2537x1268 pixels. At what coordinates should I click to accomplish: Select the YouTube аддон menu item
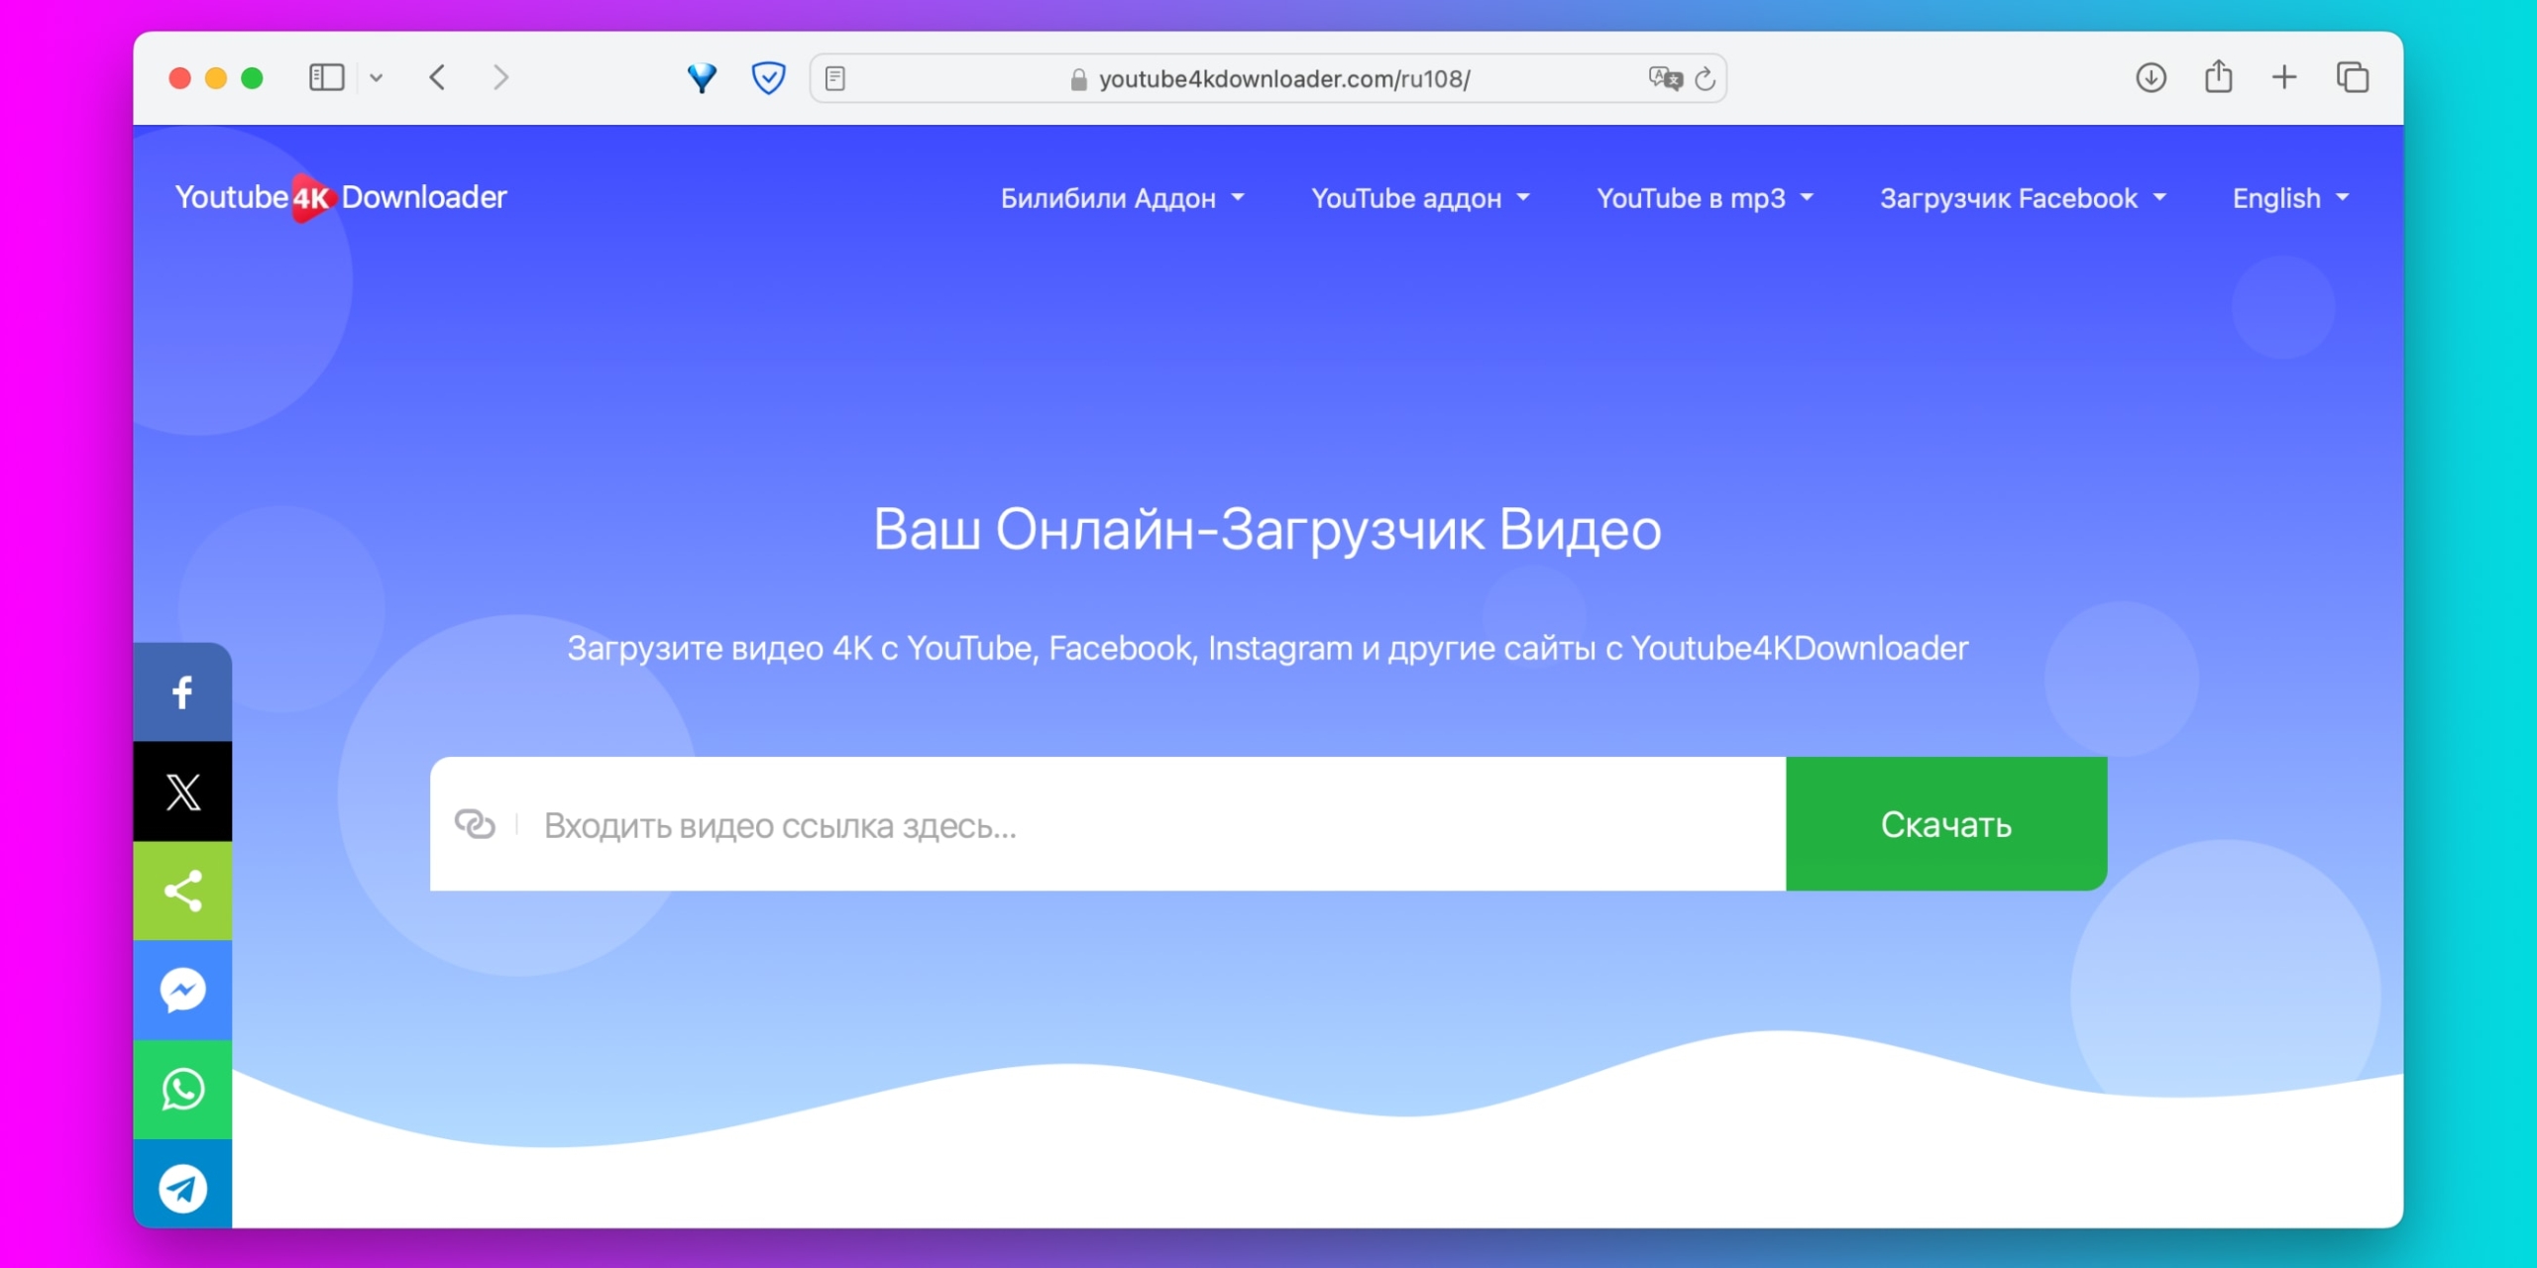coord(1419,198)
